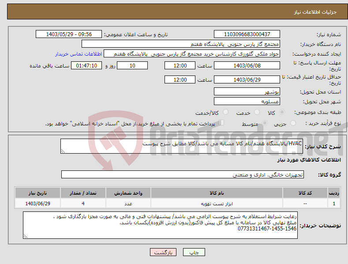
Task: Click the remaining time 01:47:10 field
Action: [86, 65]
